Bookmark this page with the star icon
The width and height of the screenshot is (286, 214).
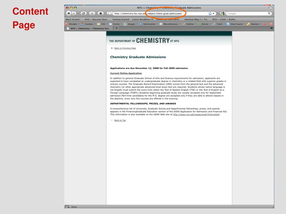210,13
